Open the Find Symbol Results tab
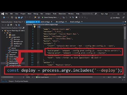The width and height of the screenshot is (127, 95). [21, 81]
